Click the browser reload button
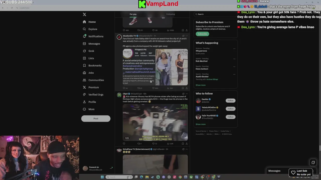 [12, 8]
